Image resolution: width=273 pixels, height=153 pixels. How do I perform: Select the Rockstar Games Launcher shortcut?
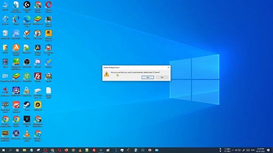point(48,35)
